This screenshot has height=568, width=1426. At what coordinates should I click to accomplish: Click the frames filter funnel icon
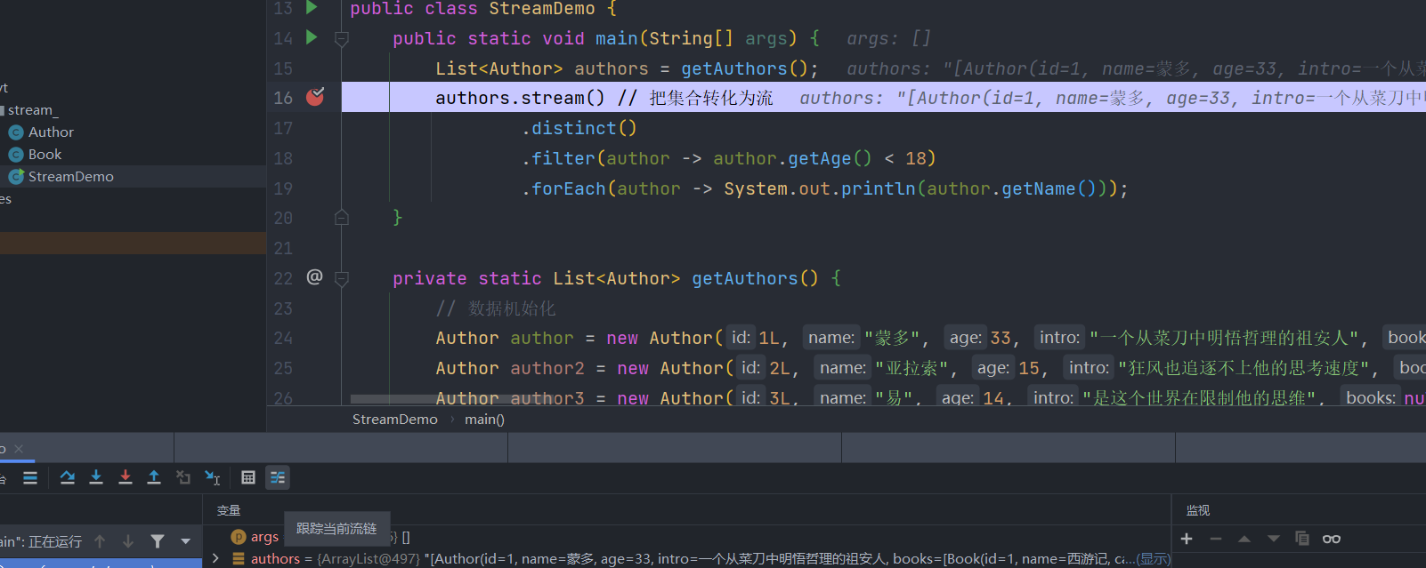[158, 541]
